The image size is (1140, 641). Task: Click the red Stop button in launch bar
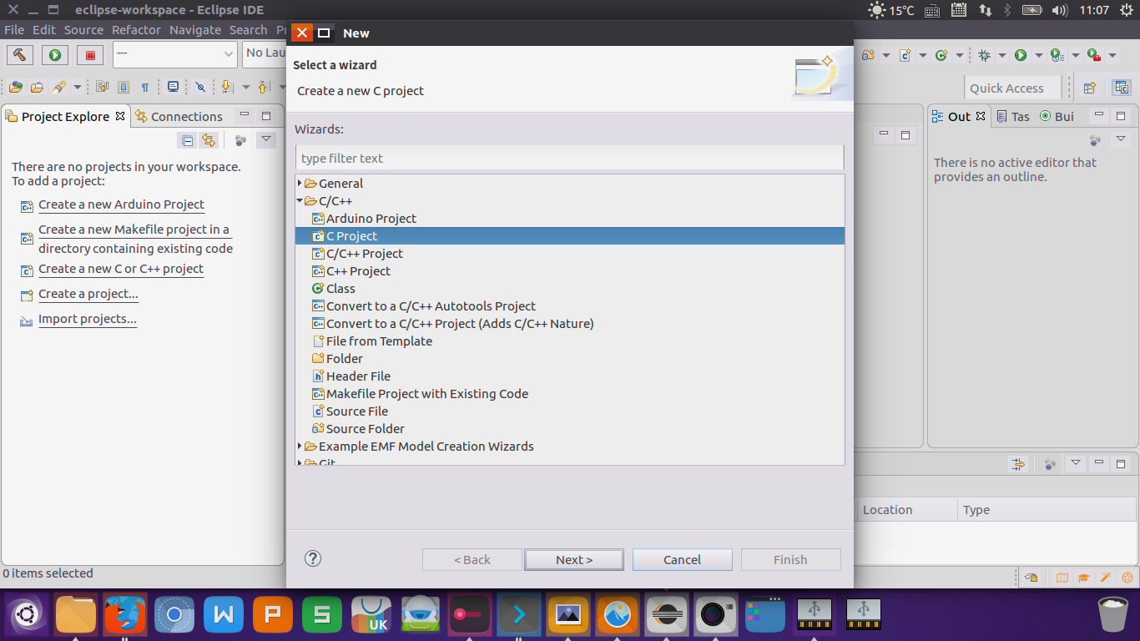click(90, 55)
